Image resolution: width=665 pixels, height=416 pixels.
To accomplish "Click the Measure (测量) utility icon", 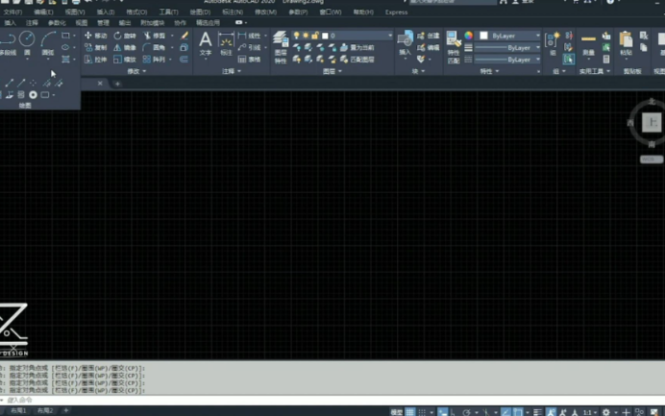I will (x=589, y=43).
